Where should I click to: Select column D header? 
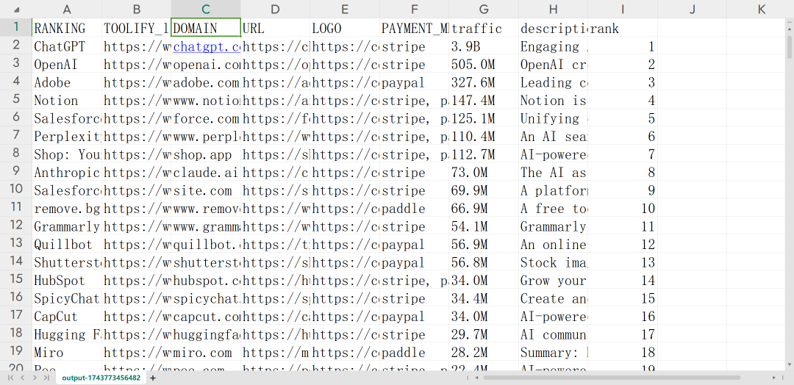275,9
